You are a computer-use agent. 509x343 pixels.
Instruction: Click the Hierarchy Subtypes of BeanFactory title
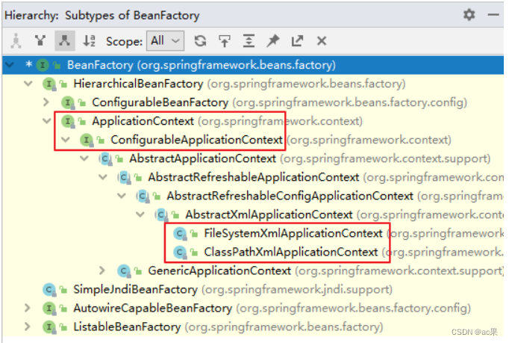click(x=102, y=15)
